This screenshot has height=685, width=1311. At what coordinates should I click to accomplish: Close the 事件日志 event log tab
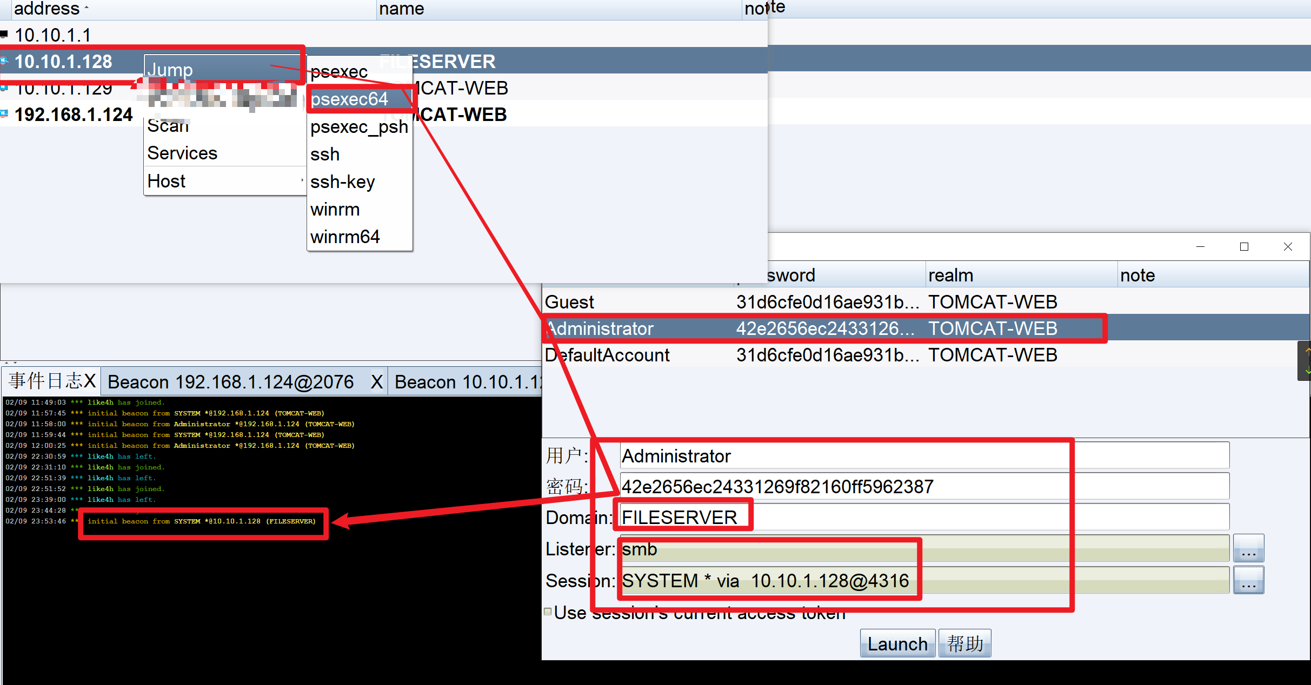pyautogui.click(x=90, y=381)
